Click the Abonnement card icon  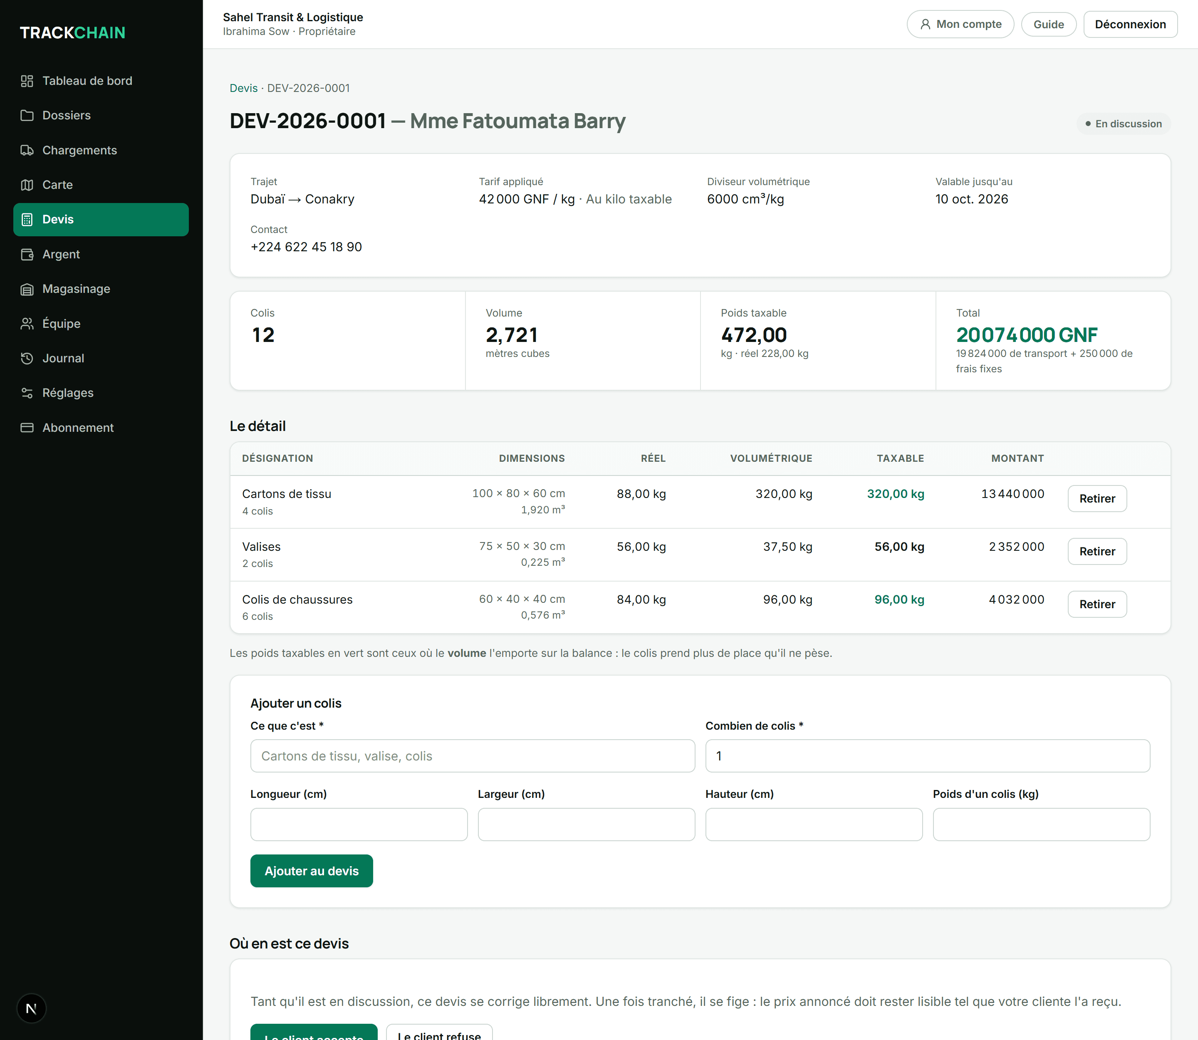click(x=27, y=428)
